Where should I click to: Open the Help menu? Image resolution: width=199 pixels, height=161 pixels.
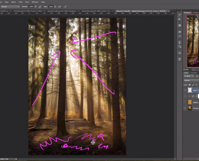[x=43, y=2]
